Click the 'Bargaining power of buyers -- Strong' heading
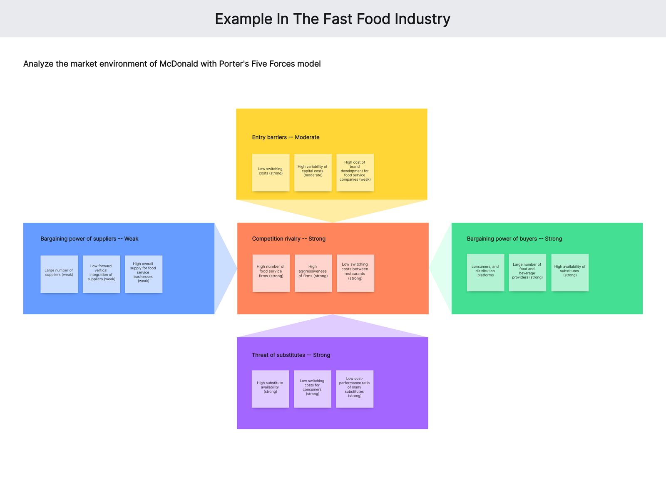Screen dimensions: 666x498 514,239
